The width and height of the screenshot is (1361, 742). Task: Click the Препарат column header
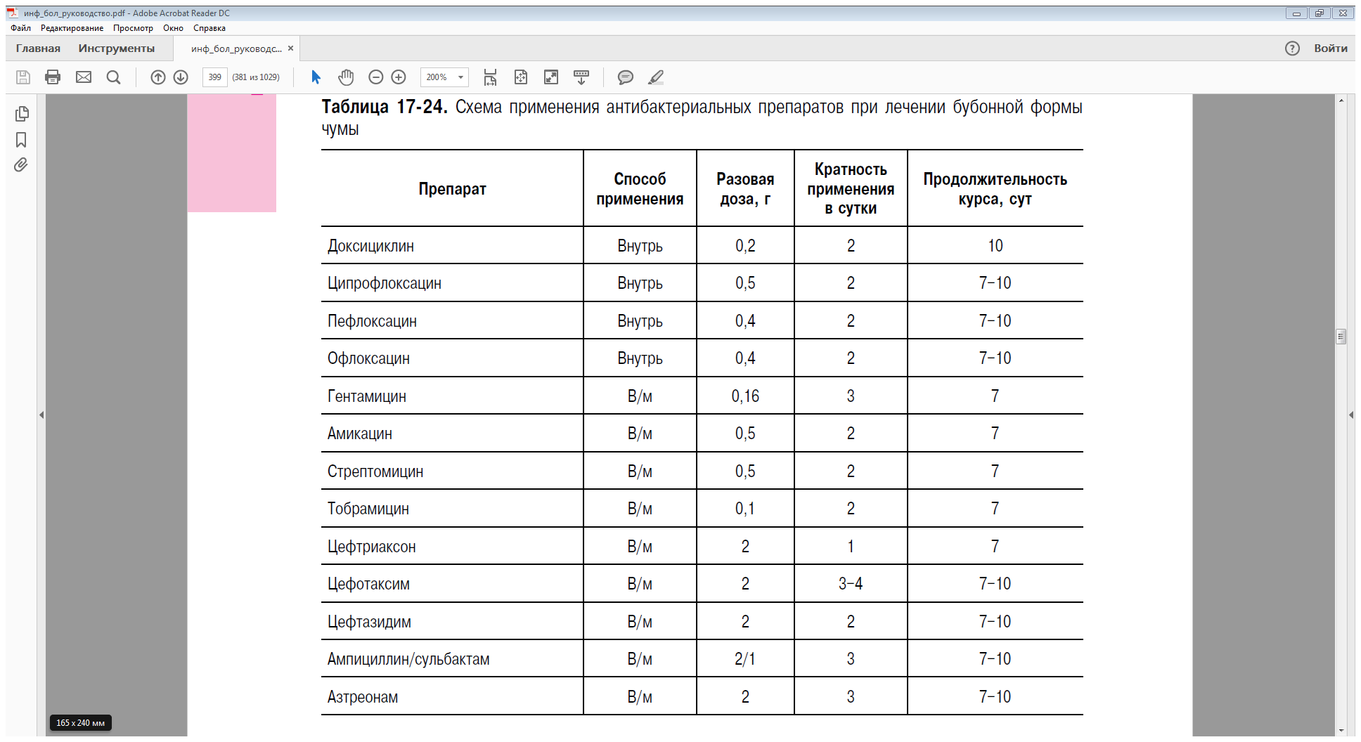tap(452, 189)
